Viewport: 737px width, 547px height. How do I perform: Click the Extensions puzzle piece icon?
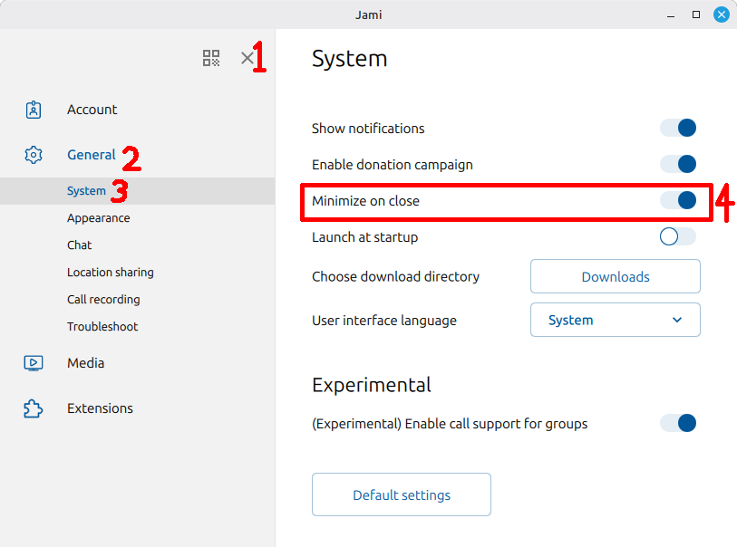(34, 408)
